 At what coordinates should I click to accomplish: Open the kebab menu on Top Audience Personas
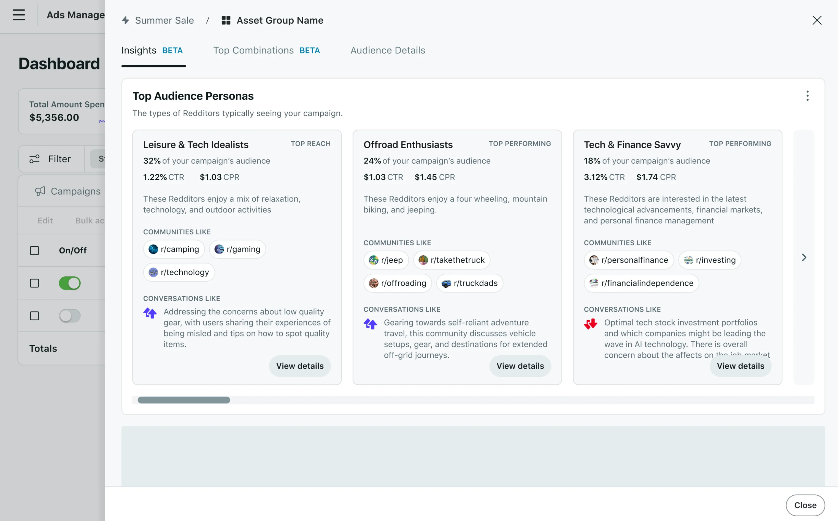tap(807, 96)
